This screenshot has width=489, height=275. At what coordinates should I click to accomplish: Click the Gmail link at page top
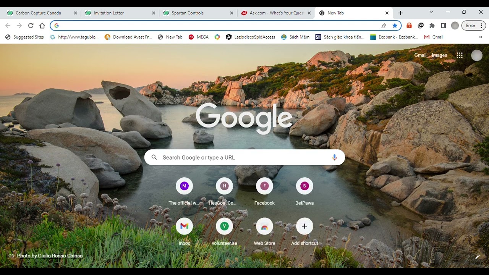pyautogui.click(x=420, y=55)
